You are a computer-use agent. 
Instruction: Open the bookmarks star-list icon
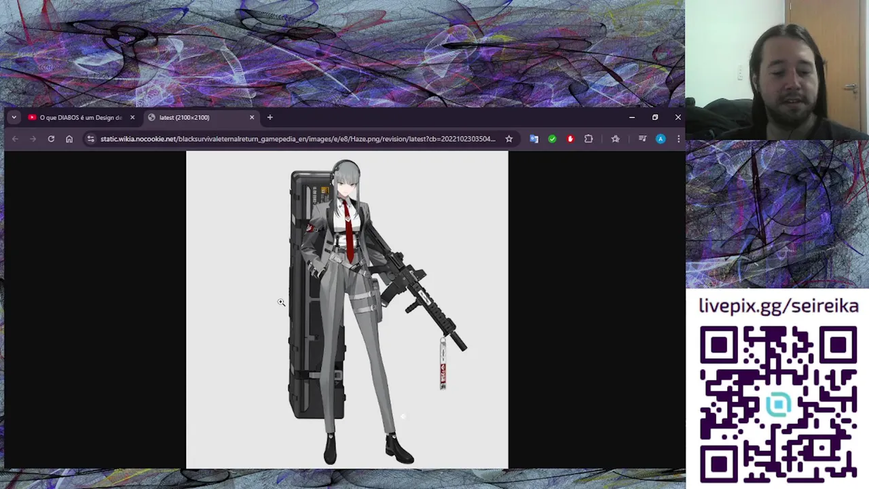615,139
